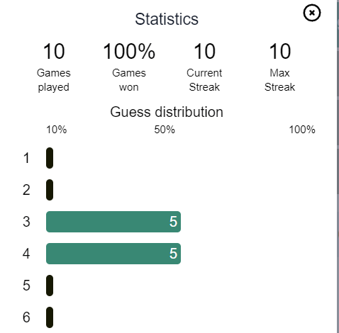Image resolution: width=339 pixels, height=333 pixels.
Task: Click the Games played count
Action: [54, 51]
